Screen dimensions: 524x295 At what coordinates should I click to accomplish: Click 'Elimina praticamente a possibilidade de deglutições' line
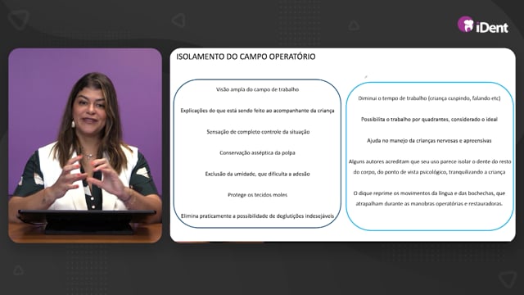click(257, 216)
